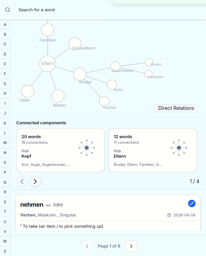
Task: Go to previous connected components page
Action: coord(22,182)
